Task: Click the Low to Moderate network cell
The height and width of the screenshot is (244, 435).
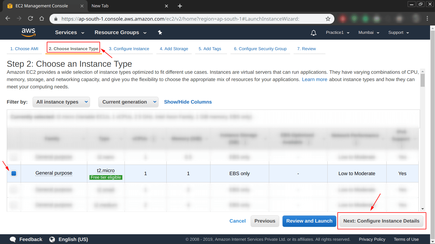Action: (357, 174)
